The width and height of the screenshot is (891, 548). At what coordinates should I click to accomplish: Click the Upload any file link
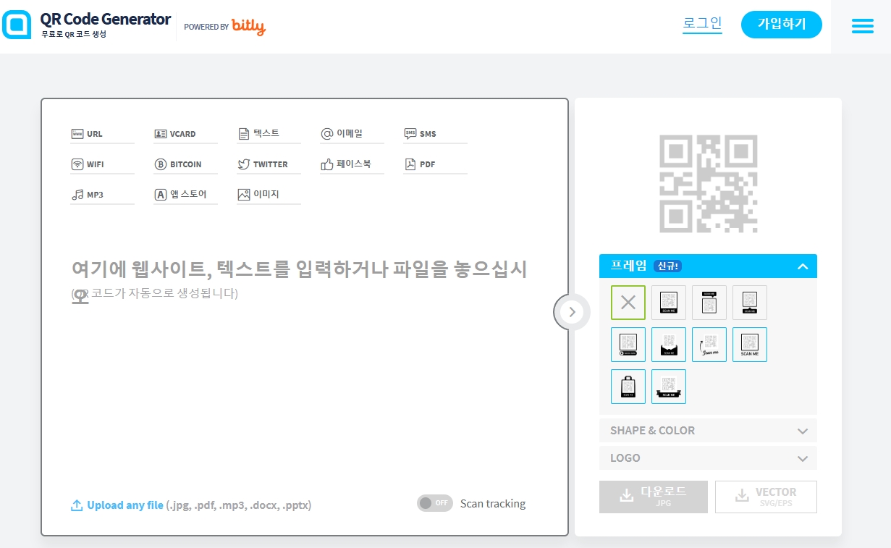125,505
